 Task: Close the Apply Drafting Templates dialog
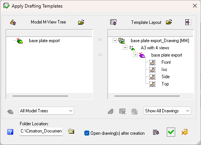(195, 6)
